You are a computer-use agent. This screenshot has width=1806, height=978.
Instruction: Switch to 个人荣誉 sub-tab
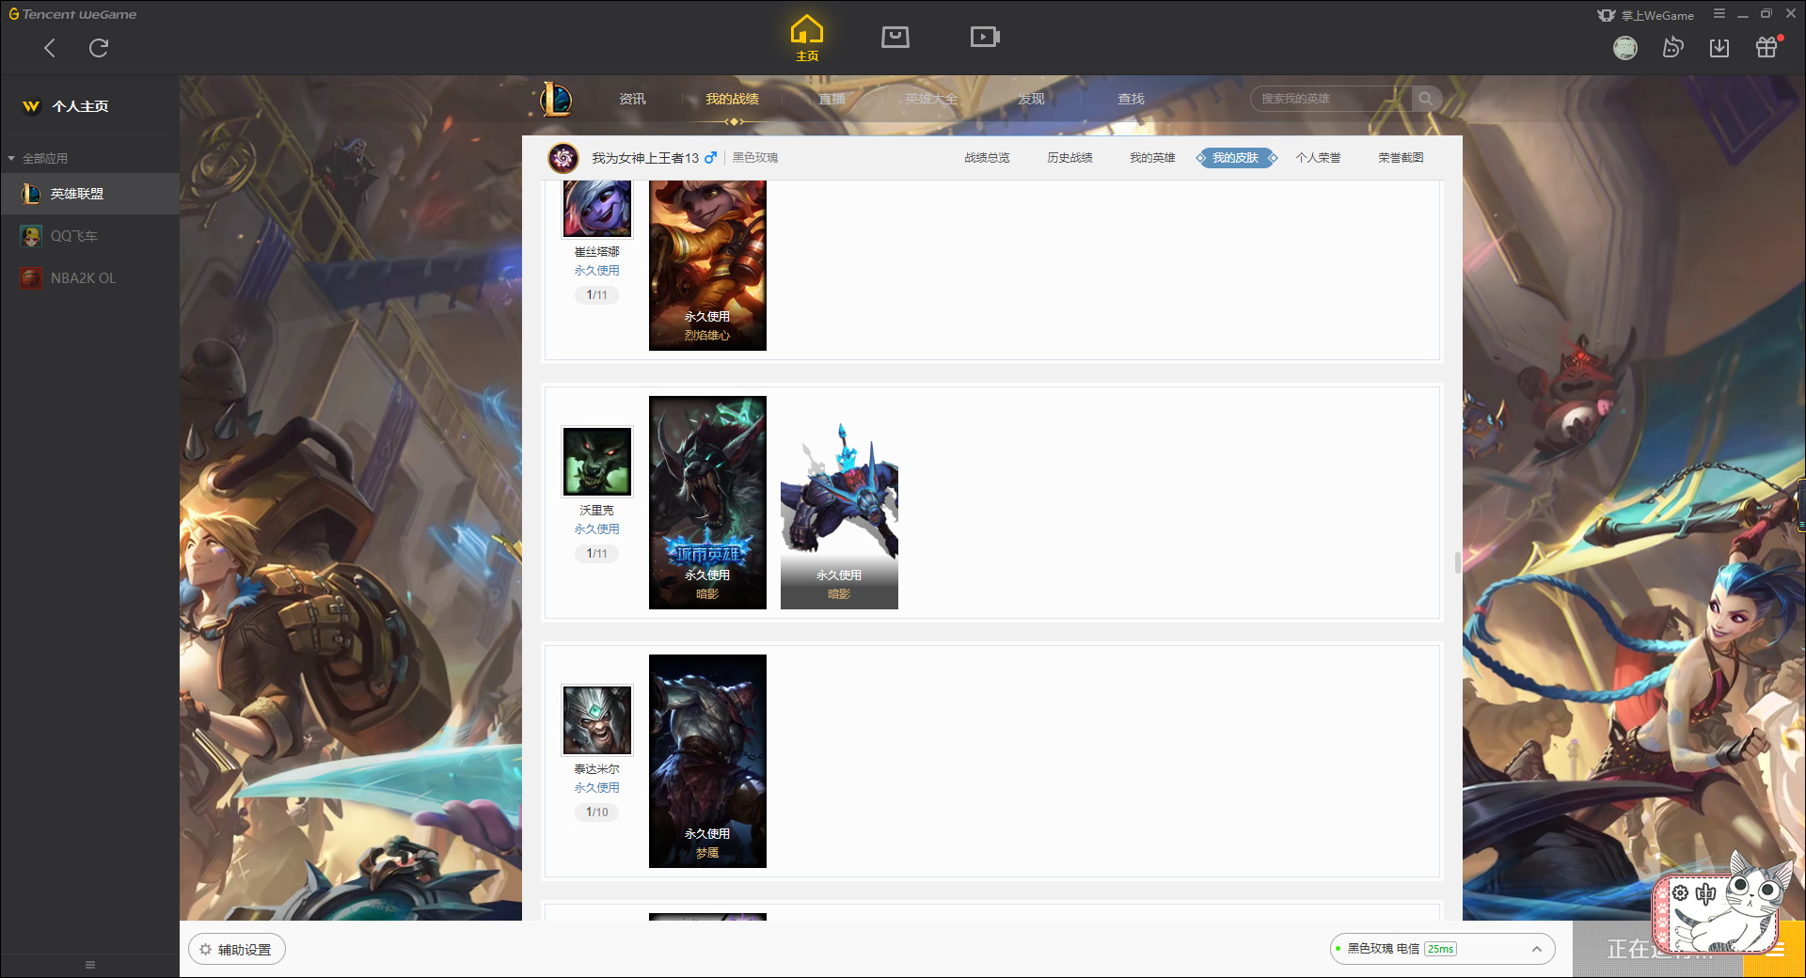(x=1318, y=158)
